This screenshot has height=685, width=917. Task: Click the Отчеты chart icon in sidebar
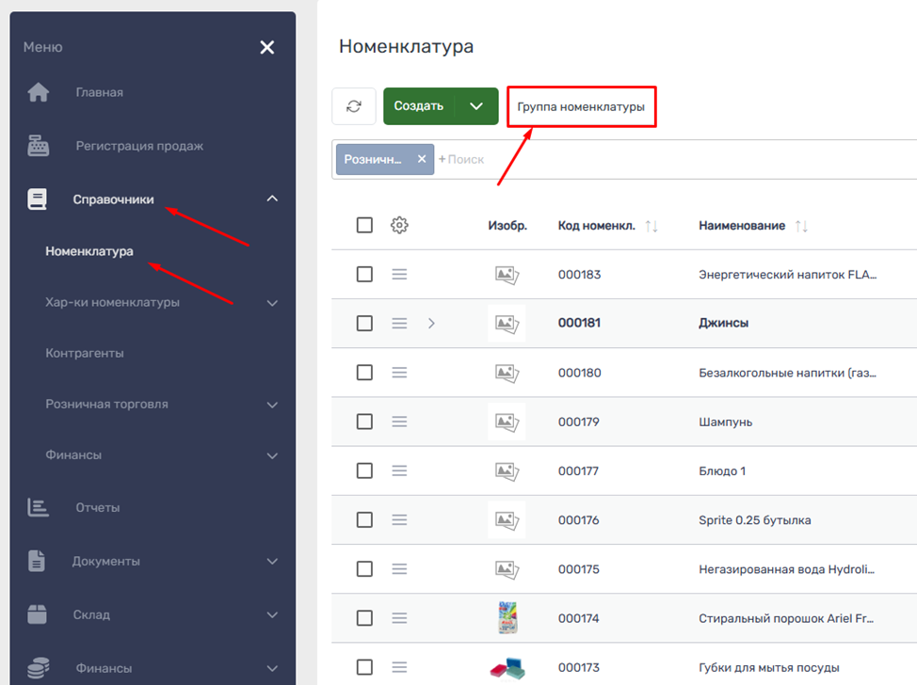pos(39,507)
